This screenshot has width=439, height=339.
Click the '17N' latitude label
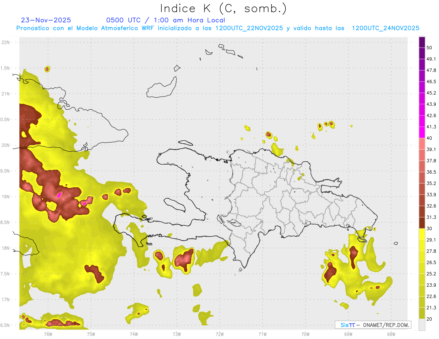point(5,300)
